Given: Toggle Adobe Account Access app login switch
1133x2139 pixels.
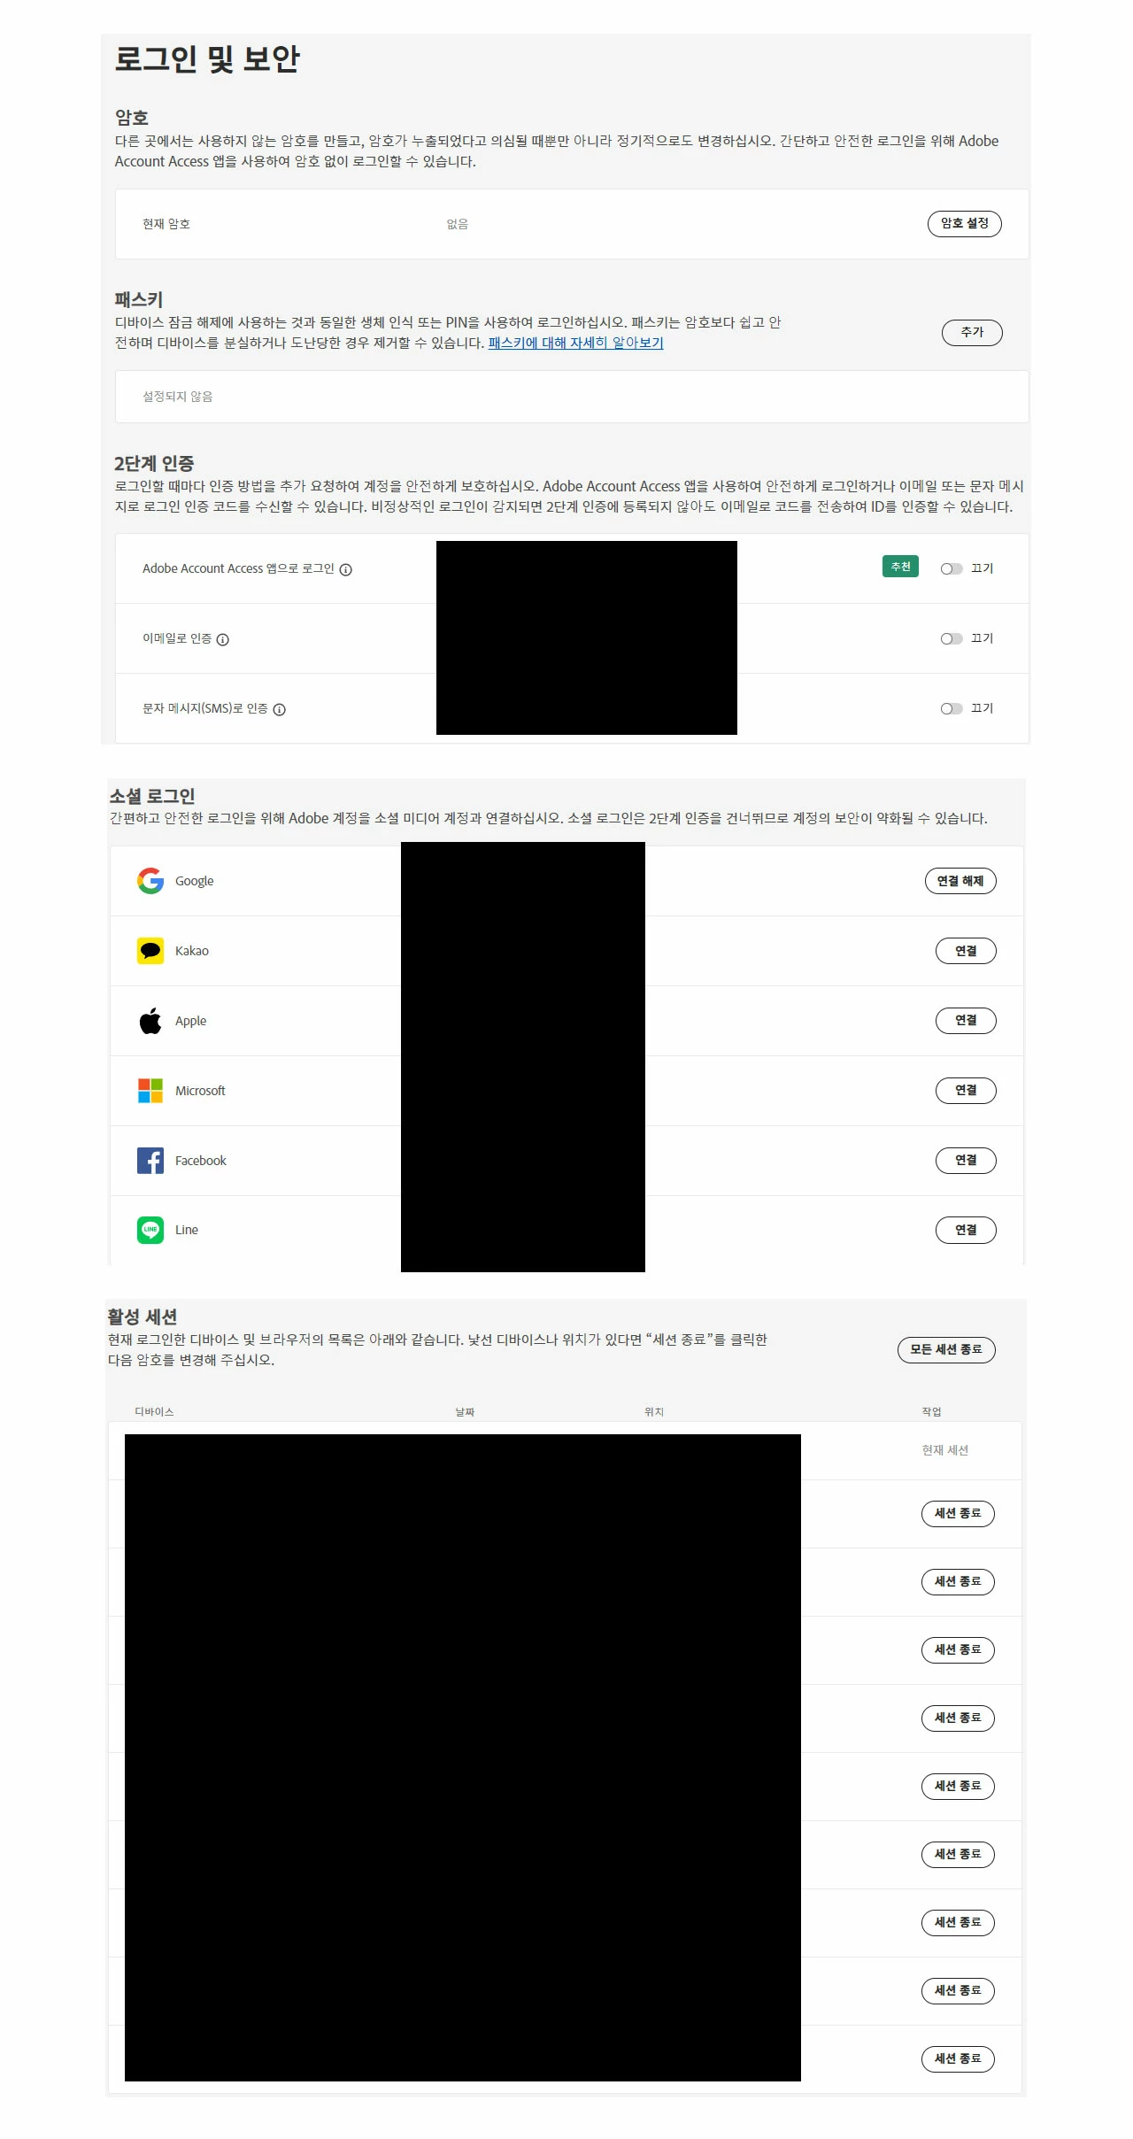Looking at the screenshot, I should [952, 568].
